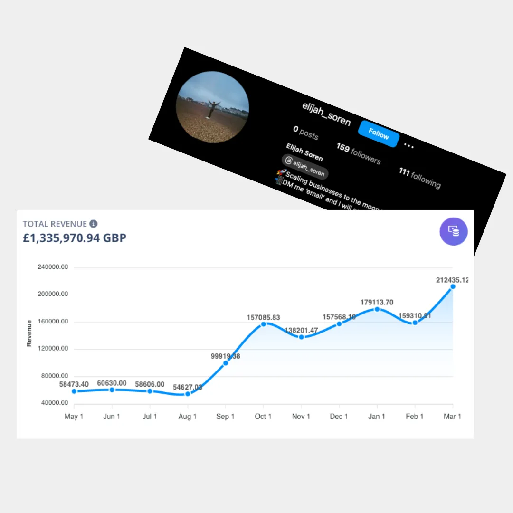
Task: Click the Feb 1 data point on chart
Action: 415,323
